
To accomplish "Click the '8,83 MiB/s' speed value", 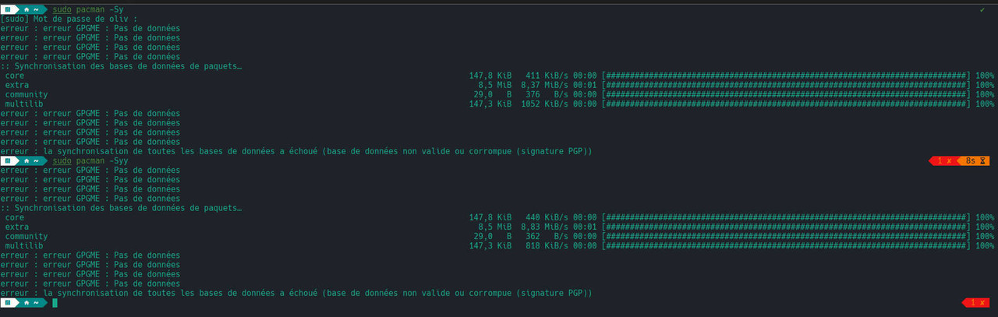I will pos(543,227).
